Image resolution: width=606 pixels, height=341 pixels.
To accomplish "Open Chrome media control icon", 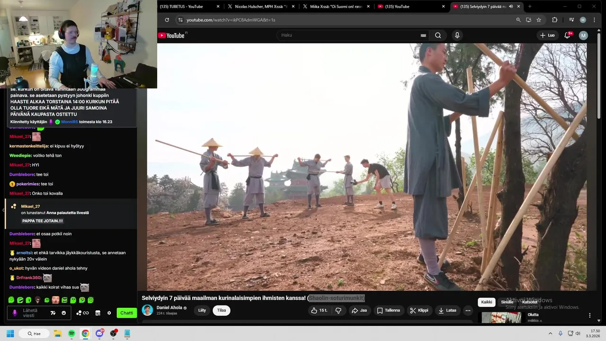I will coord(571,20).
